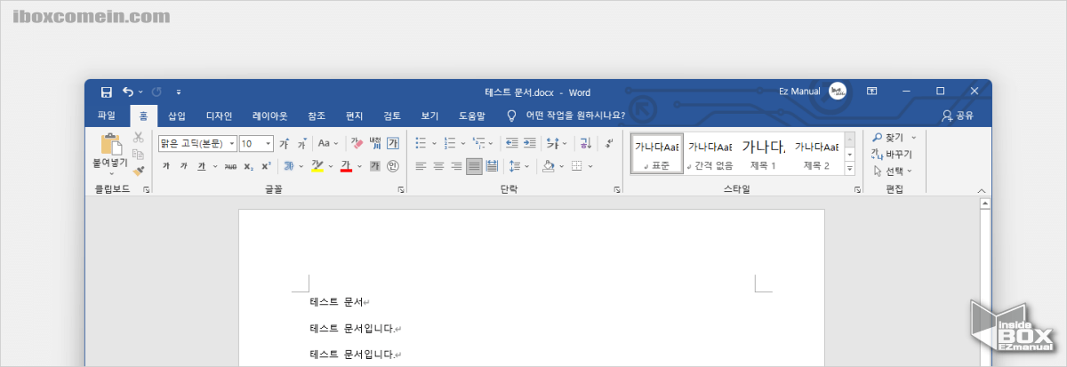Sort the selected paragraphs

tap(584, 143)
